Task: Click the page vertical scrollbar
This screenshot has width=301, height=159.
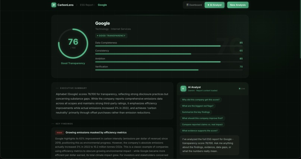Action: point(300,29)
